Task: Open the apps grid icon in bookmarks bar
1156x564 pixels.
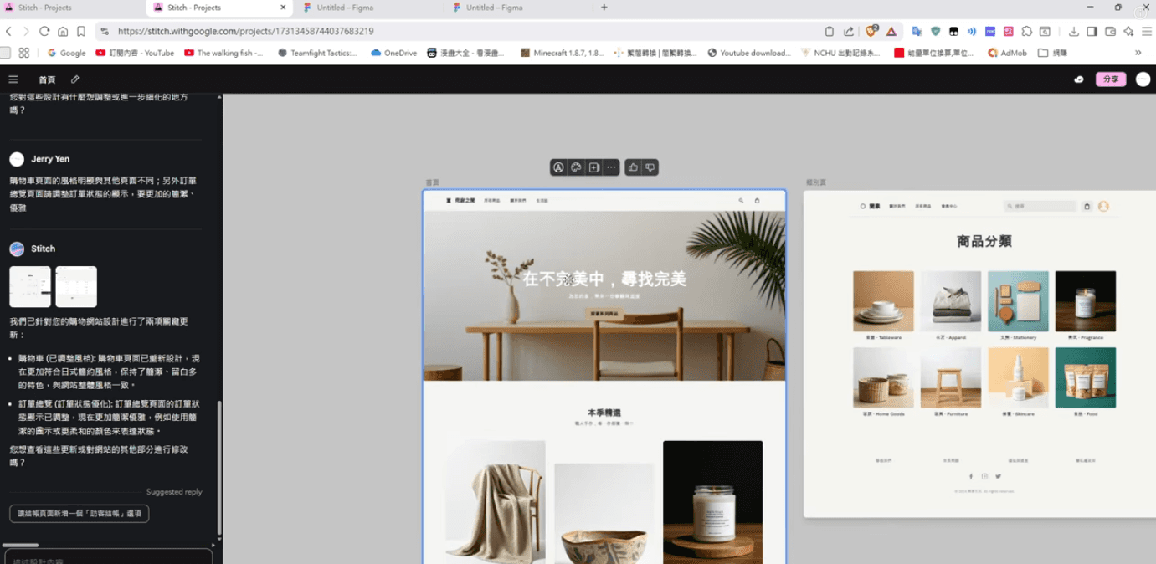Action: pos(23,53)
